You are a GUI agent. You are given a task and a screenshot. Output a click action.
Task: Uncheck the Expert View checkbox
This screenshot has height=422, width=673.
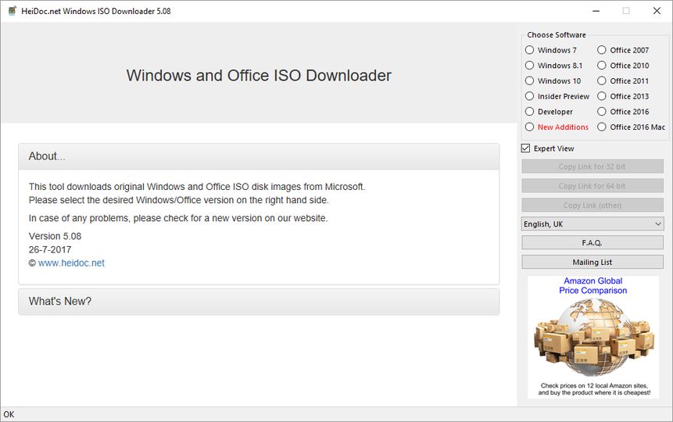tap(525, 148)
